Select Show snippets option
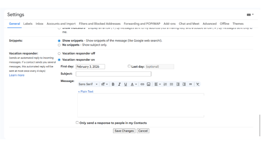 coord(59,41)
